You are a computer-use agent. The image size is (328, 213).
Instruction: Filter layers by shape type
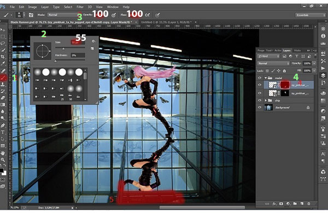303,56
